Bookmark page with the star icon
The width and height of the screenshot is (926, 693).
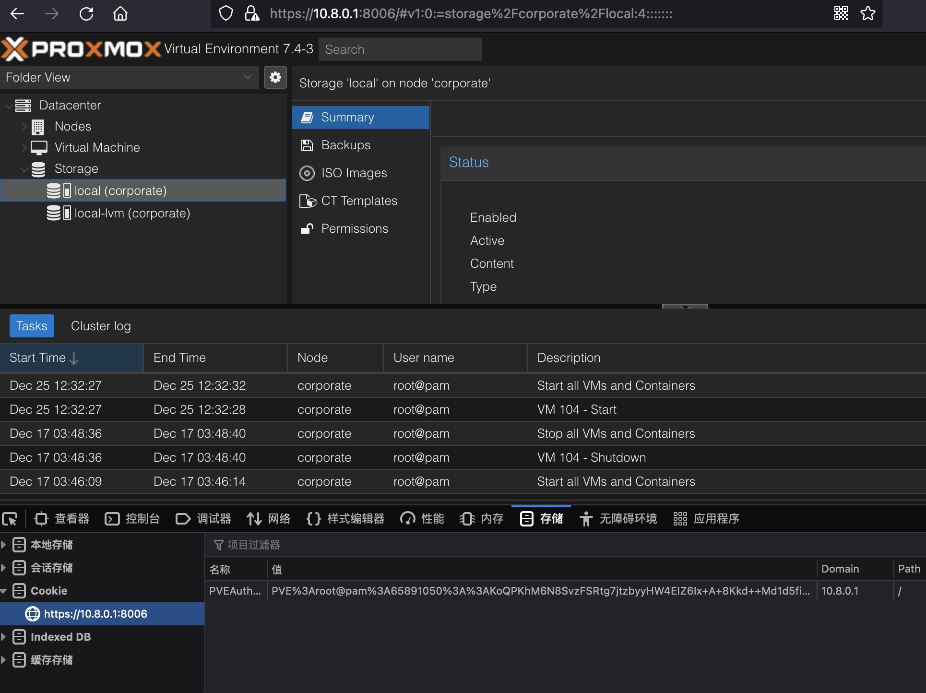coord(867,13)
